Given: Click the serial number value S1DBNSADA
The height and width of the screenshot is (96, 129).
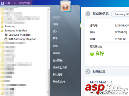Looking at the screenshot, I should pyautogui.click(x=122, y=26).
